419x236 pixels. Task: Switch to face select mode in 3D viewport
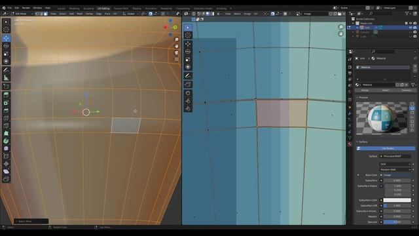click(x=46, y=14)
